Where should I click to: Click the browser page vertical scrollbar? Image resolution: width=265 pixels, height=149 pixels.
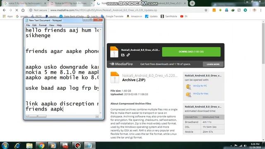pyautogui.click(x=263, y=43)
